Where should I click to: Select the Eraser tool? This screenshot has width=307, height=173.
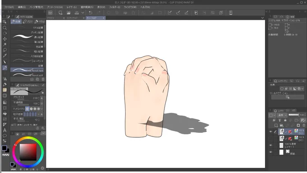click(5, 90)
